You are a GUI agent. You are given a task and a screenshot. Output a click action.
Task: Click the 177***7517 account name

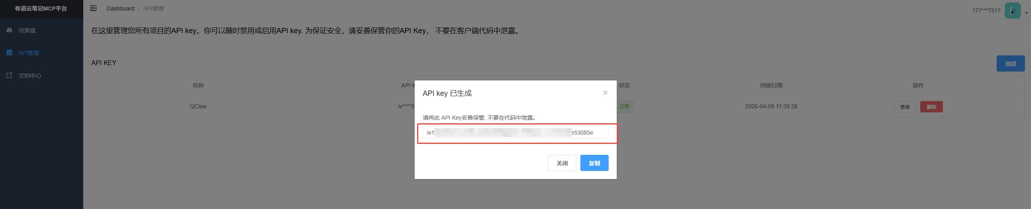point(986,11)
